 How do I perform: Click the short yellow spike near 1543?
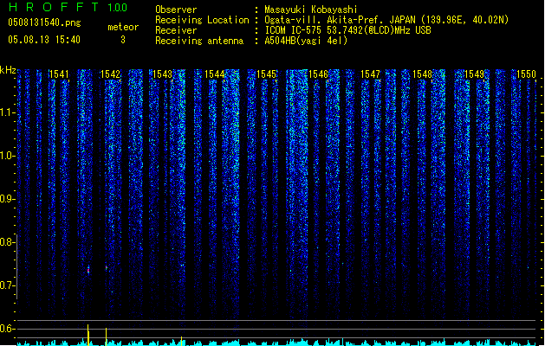(181, 341)
